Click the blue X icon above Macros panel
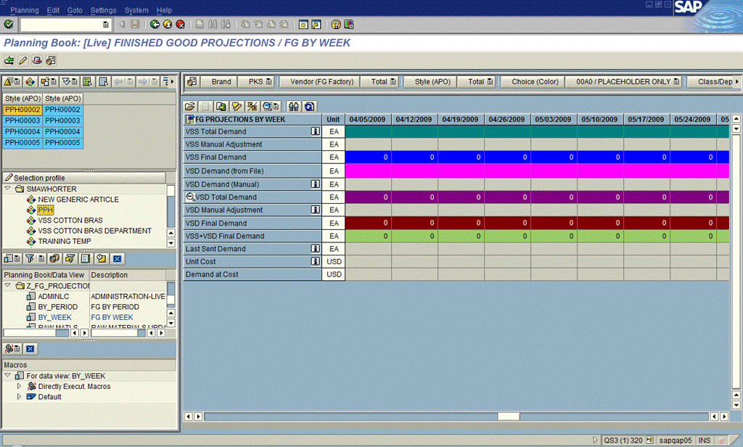 click(30, 349)
